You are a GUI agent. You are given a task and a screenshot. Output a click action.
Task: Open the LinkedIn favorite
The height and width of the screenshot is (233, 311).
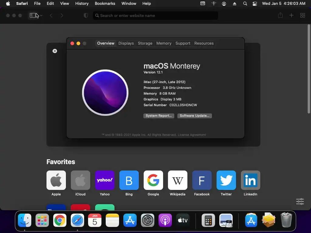pos(251,180)
